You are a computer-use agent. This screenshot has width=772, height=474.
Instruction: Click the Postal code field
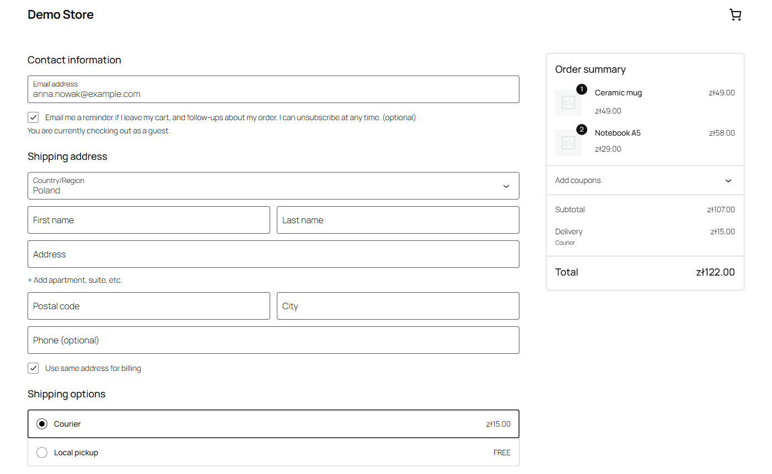149,306
